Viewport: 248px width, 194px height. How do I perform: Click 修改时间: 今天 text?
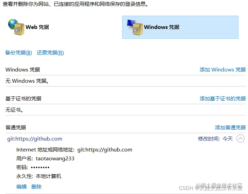coord(215,139)
